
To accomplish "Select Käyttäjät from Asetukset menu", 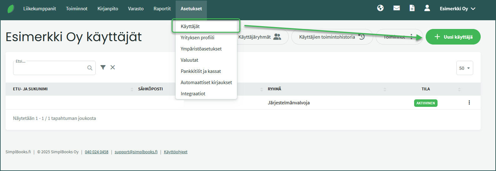I will [190, 26].
